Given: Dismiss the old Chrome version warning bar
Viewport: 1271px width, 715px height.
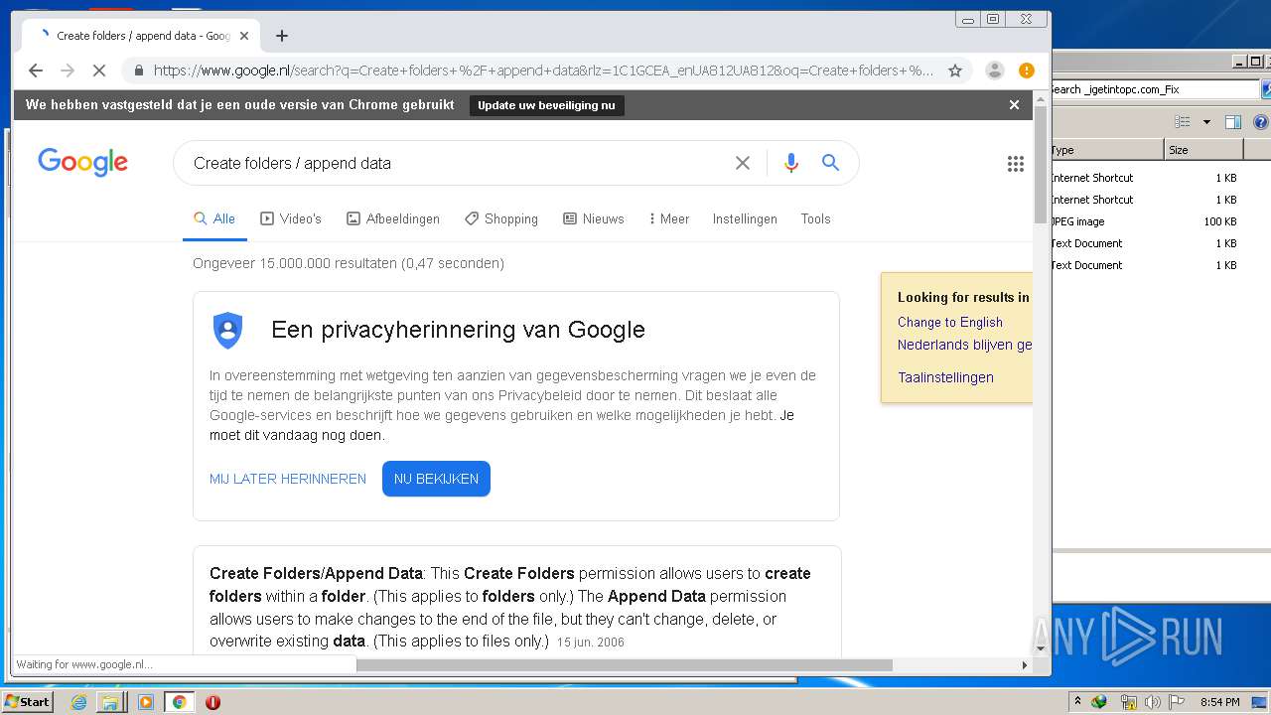Looking at the screenshot, I should coord(1014,104).
